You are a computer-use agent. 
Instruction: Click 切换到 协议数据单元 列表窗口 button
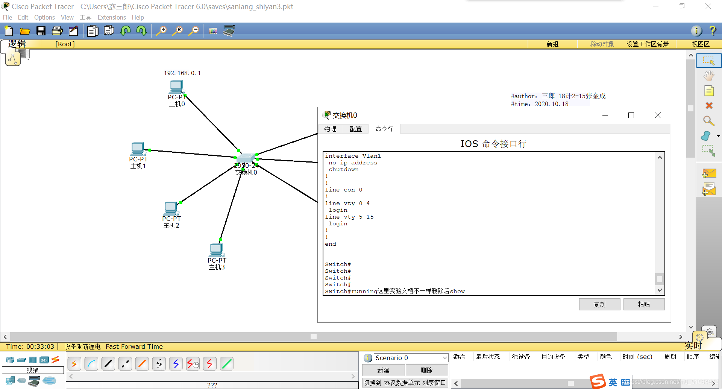[405, 383]
